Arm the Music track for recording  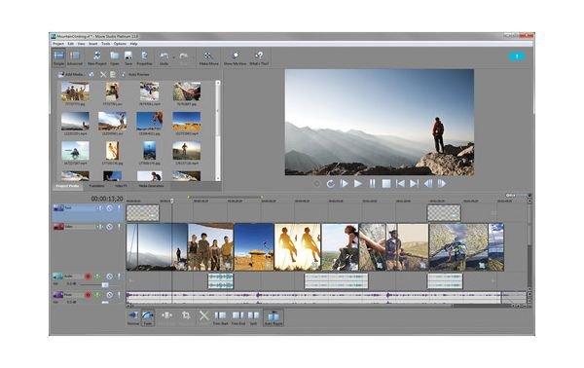tap(88, 295)
